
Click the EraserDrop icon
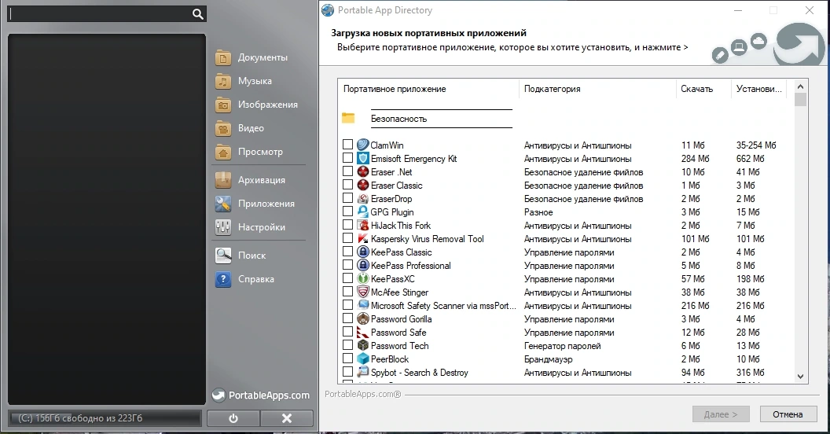pos(362,198)
